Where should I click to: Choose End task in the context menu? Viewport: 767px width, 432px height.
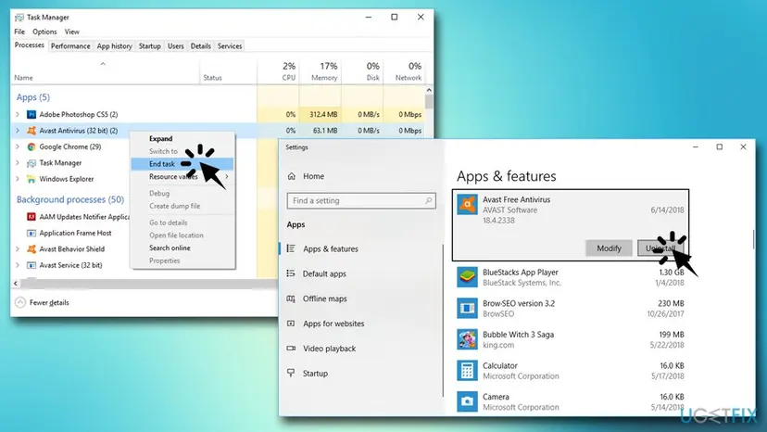click(x=182, y=163)
